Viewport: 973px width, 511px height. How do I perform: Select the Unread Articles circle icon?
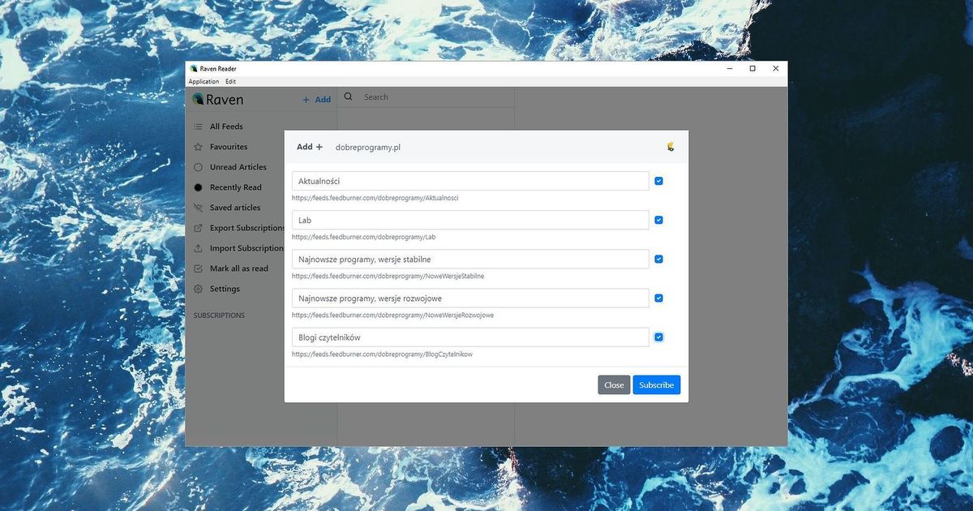coord(198,167)
